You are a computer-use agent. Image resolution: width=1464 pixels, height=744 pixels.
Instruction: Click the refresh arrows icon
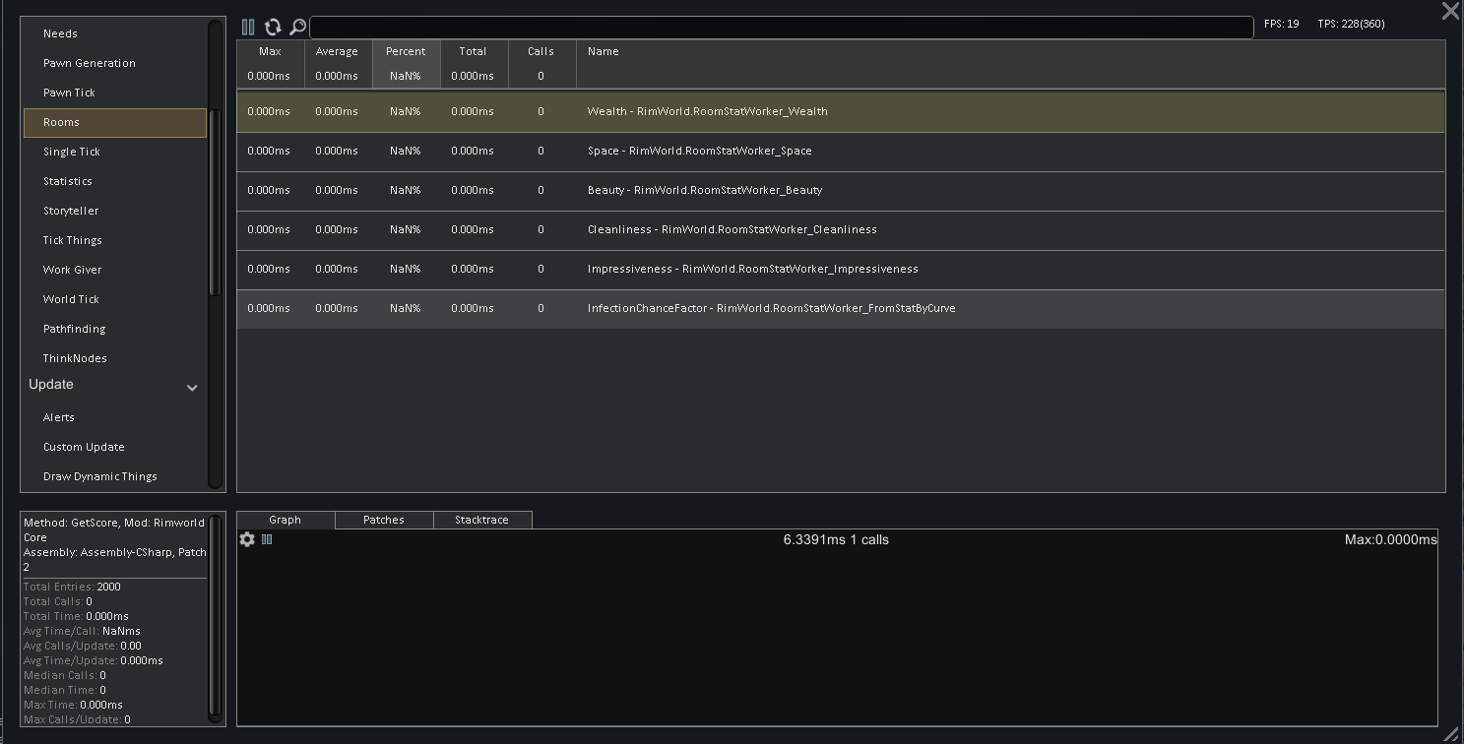tap(273, 28)
